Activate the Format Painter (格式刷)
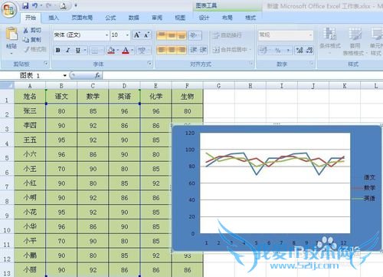Image resolution: width=383 pixels, height=277 pixels. [x=34, y=49]
